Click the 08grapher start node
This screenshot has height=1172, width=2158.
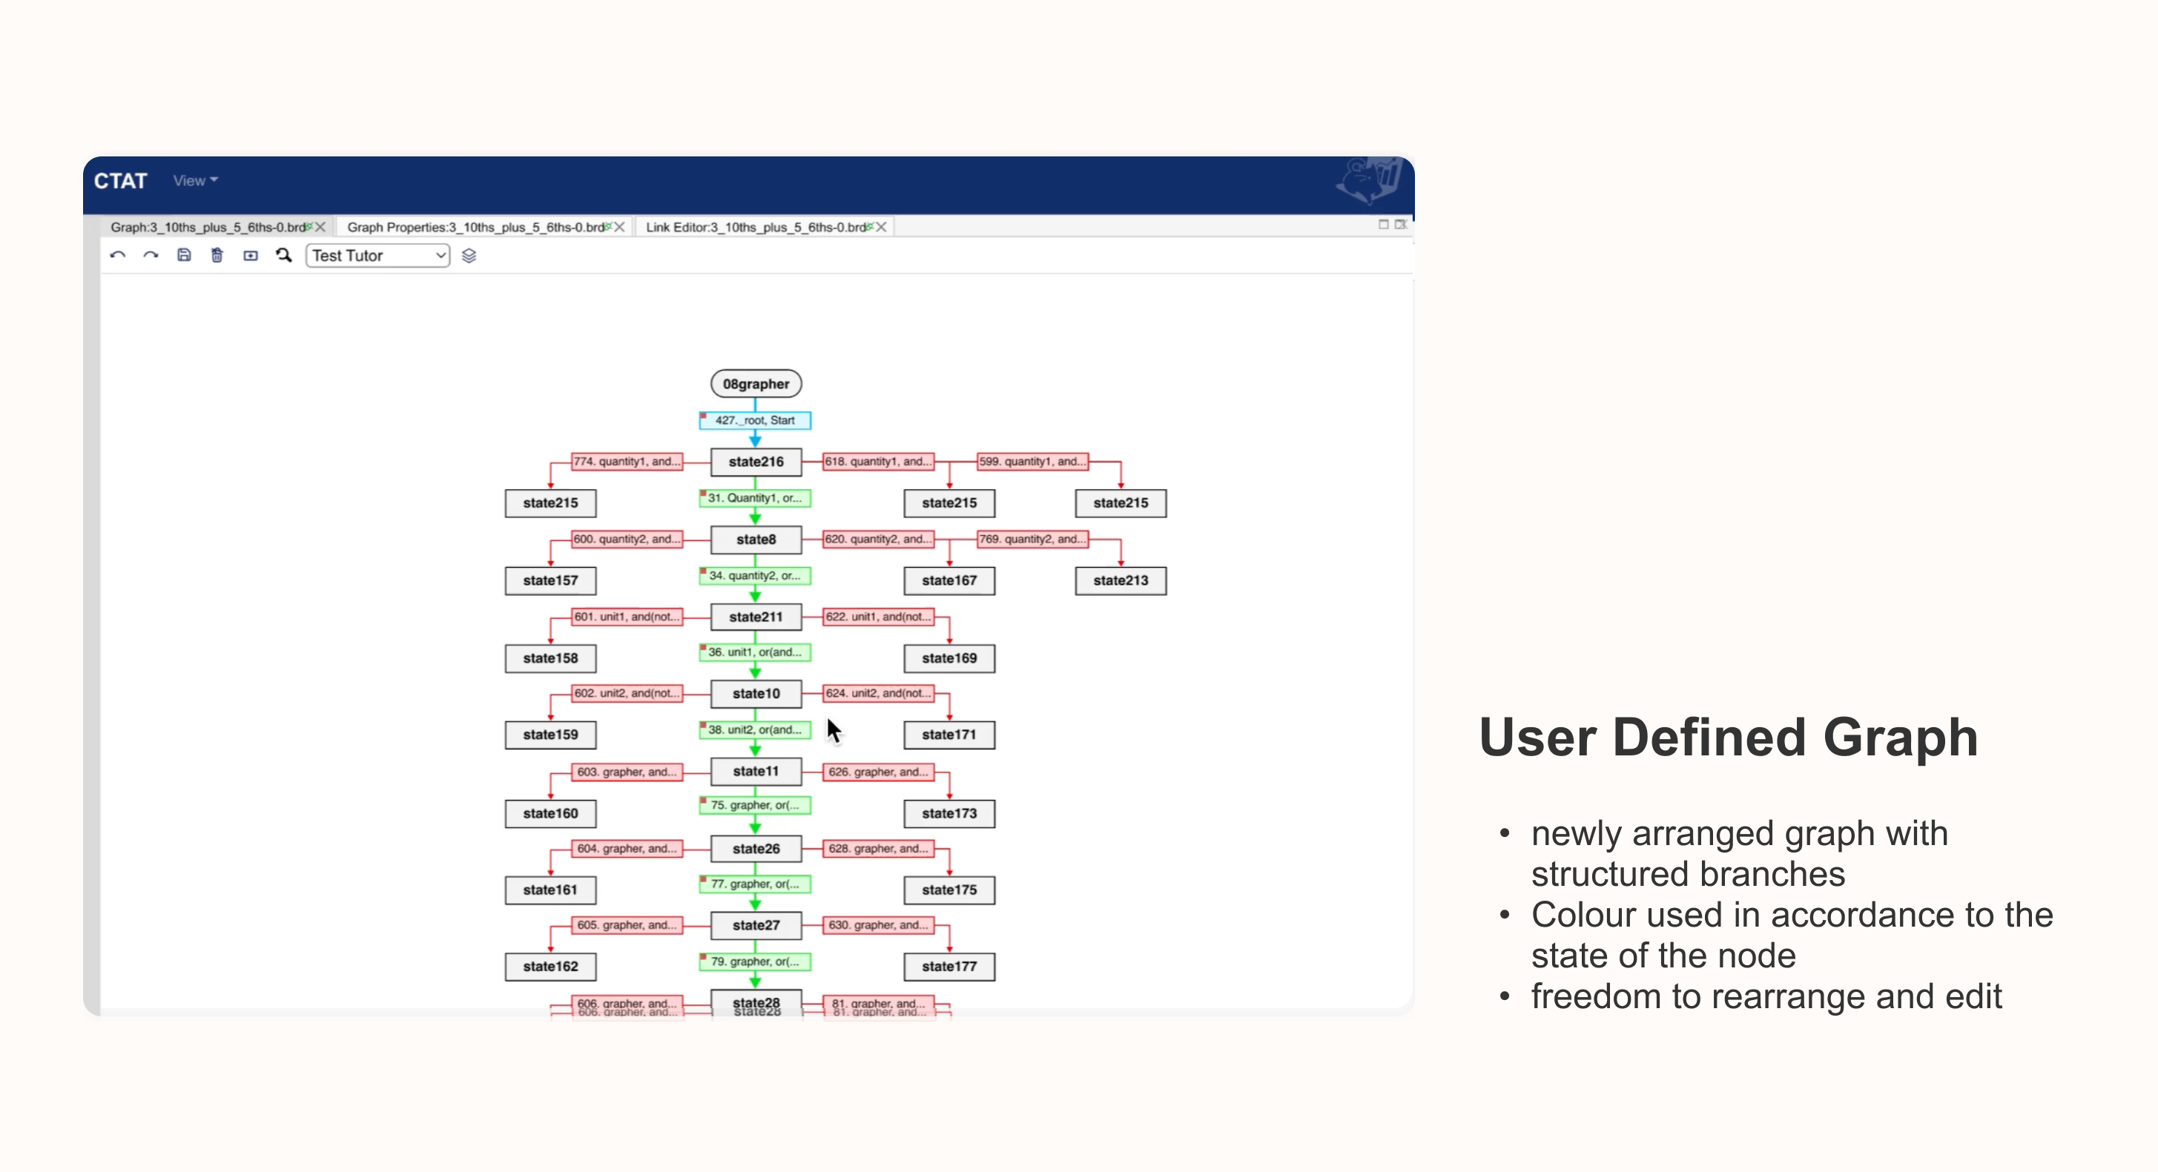[x=756, y=384]
